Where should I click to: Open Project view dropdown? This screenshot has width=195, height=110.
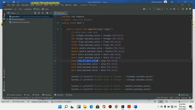13,13
